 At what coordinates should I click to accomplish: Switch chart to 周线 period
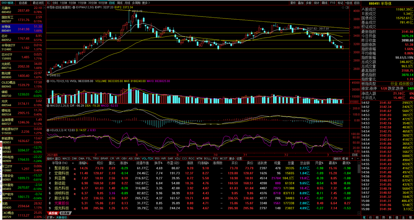[120, 2]
